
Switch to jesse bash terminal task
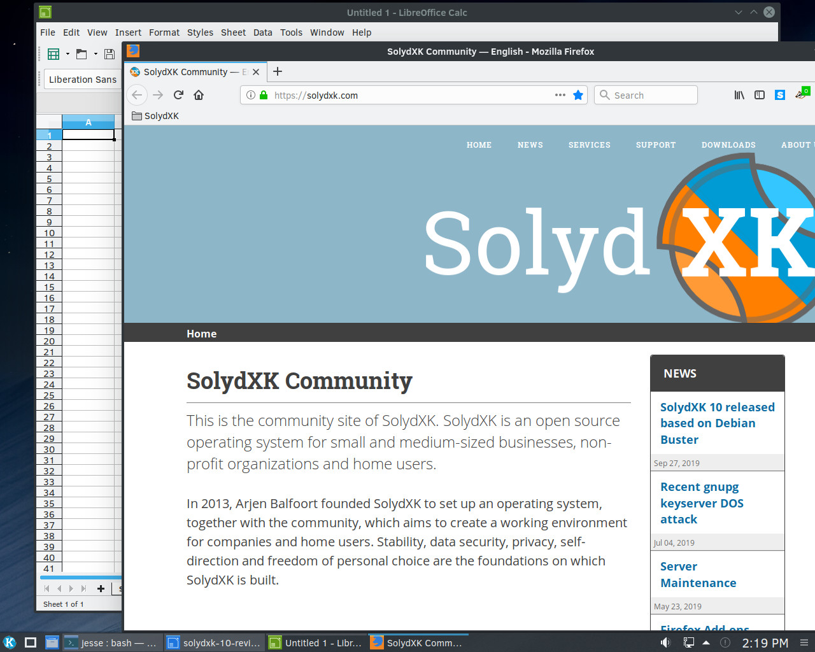[x=111, y=643]
